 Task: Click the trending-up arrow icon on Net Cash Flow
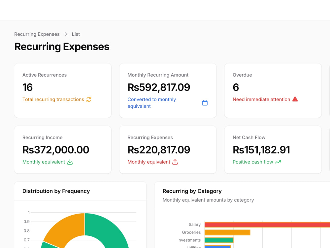click(x=278, y=162)
